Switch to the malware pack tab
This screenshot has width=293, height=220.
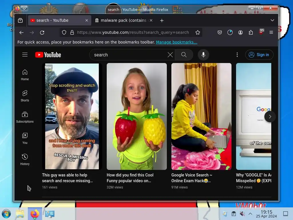click(x=124, y=20)
